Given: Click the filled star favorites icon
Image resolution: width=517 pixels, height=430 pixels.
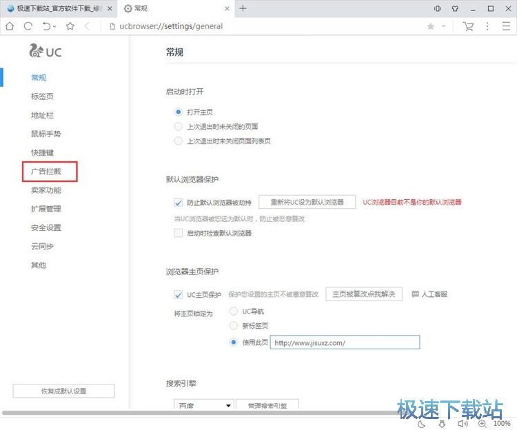Looking at the screenshot, I should point(431,26).
